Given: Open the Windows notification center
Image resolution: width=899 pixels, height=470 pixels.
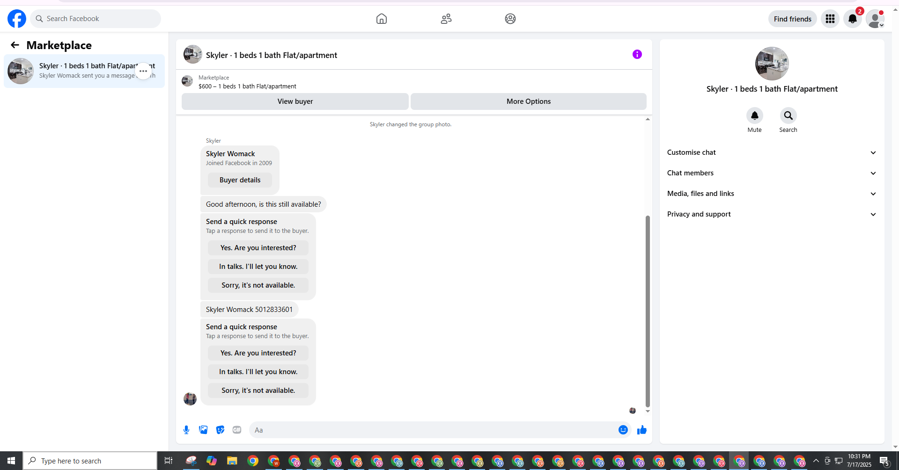Looking at the screenshot, I should (x=884, y=461).
